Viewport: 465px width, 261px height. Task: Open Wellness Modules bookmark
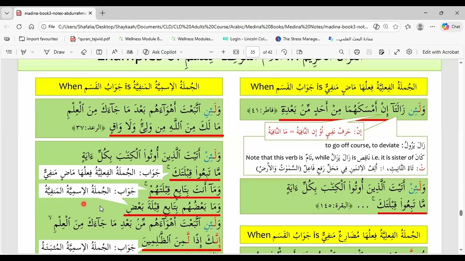(193, 39)
